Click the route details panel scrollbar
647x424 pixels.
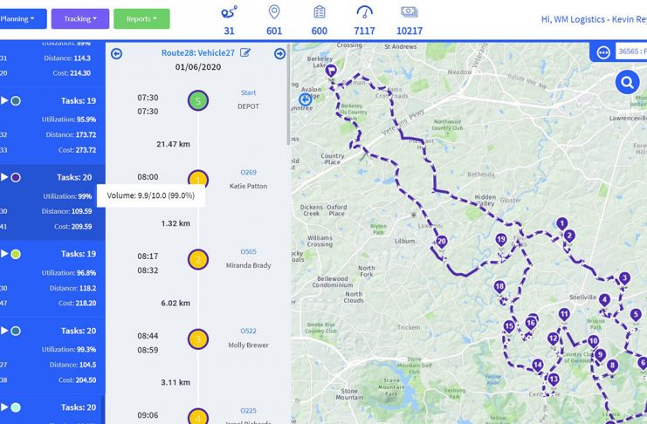point(288,94)
